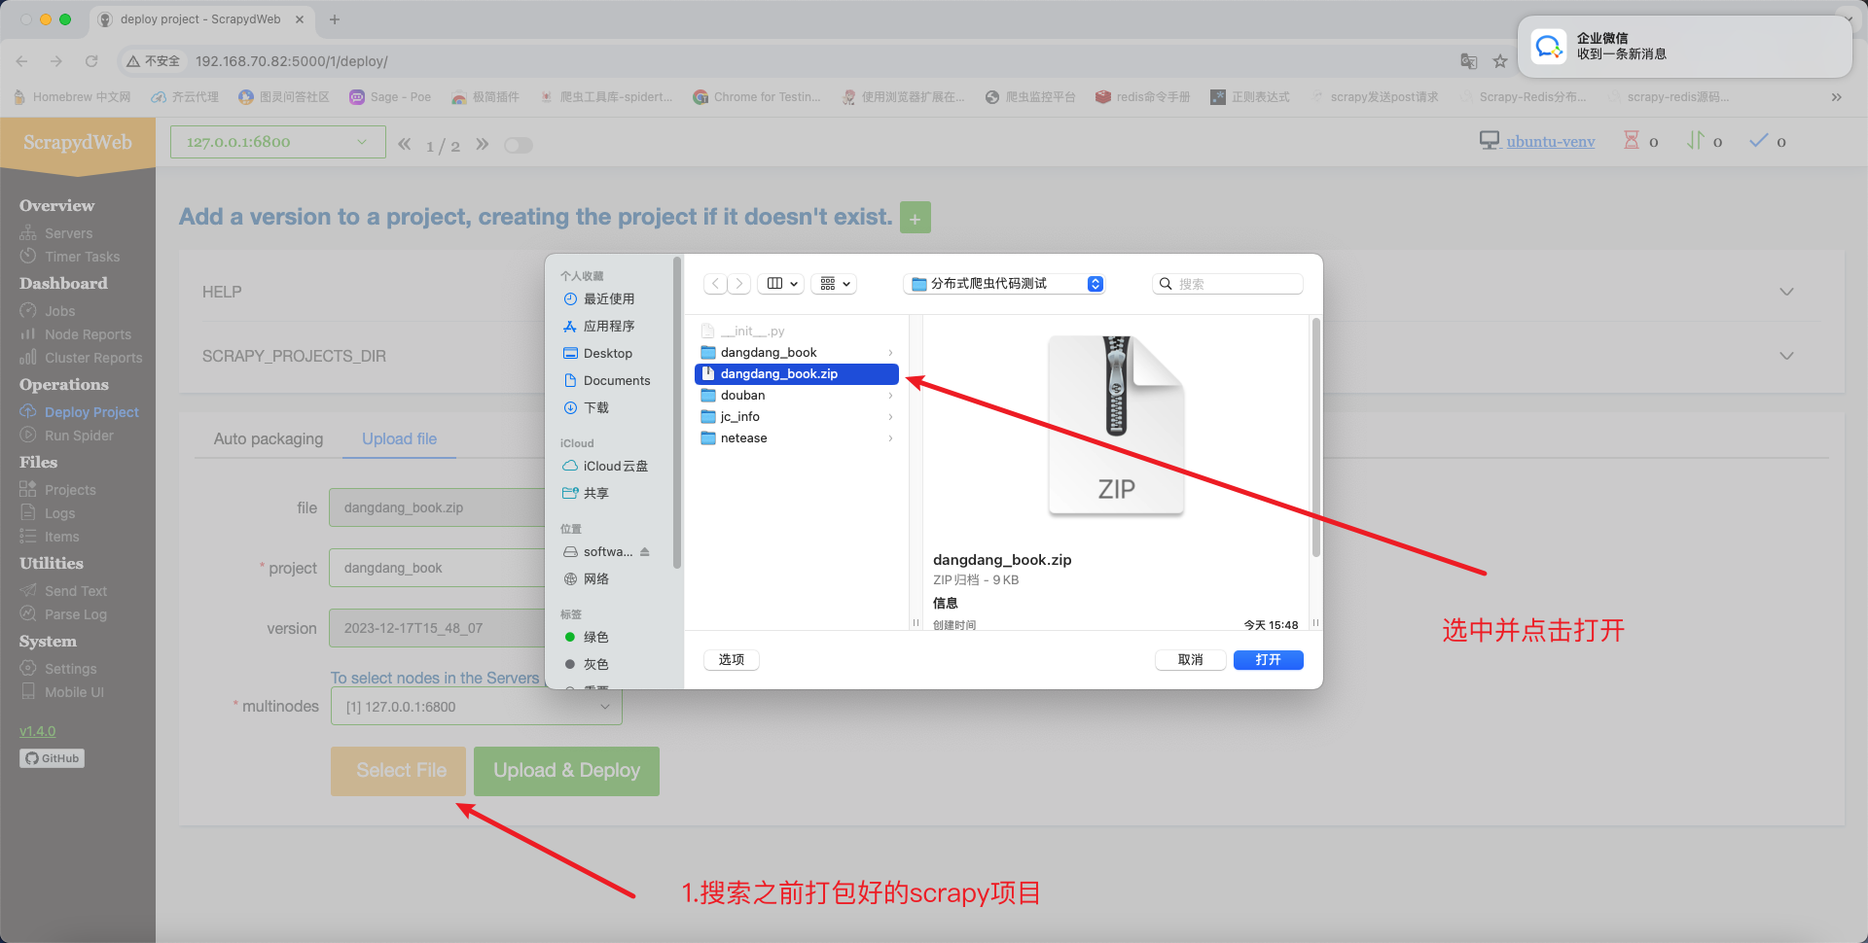Go back in file dialog history
Image resolution: width=1868 pixels, height=943 pixels.
(715, 284)
